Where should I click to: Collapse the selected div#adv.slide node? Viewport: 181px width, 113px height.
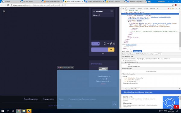(x=126, y=14)
